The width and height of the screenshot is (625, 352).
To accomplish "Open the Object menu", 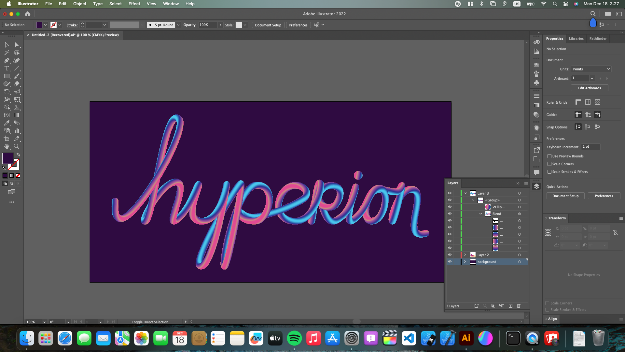I will click(x=80, y=4).
